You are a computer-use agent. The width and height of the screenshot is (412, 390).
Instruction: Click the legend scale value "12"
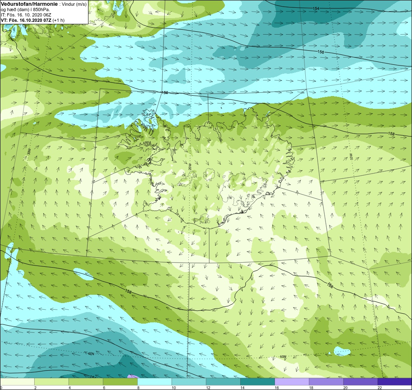(208, 388)
